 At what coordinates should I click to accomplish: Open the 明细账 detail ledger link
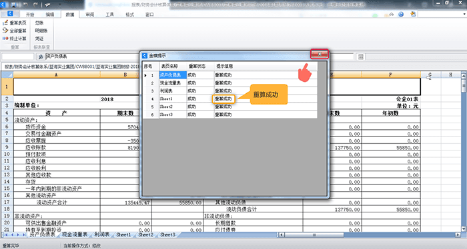41,31
